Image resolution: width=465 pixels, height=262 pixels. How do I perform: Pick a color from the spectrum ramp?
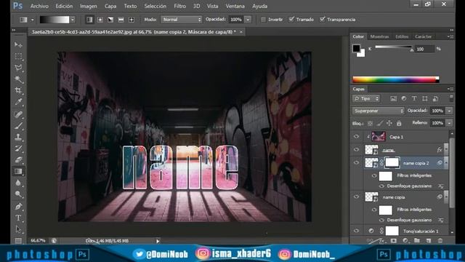(395, 79)
